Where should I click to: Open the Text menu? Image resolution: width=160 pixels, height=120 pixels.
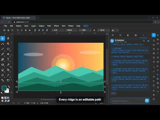[64, 26]
